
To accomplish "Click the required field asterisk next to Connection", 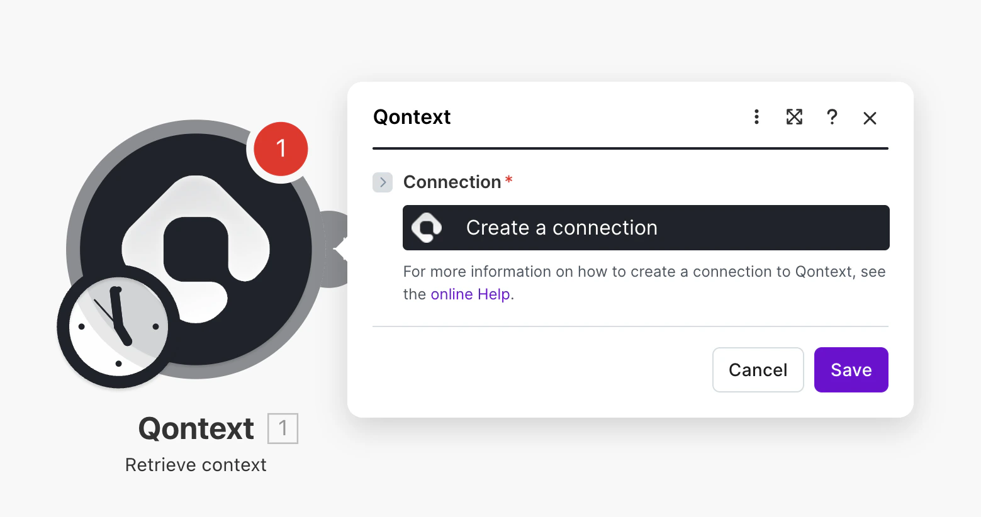I will click(508, 180).
